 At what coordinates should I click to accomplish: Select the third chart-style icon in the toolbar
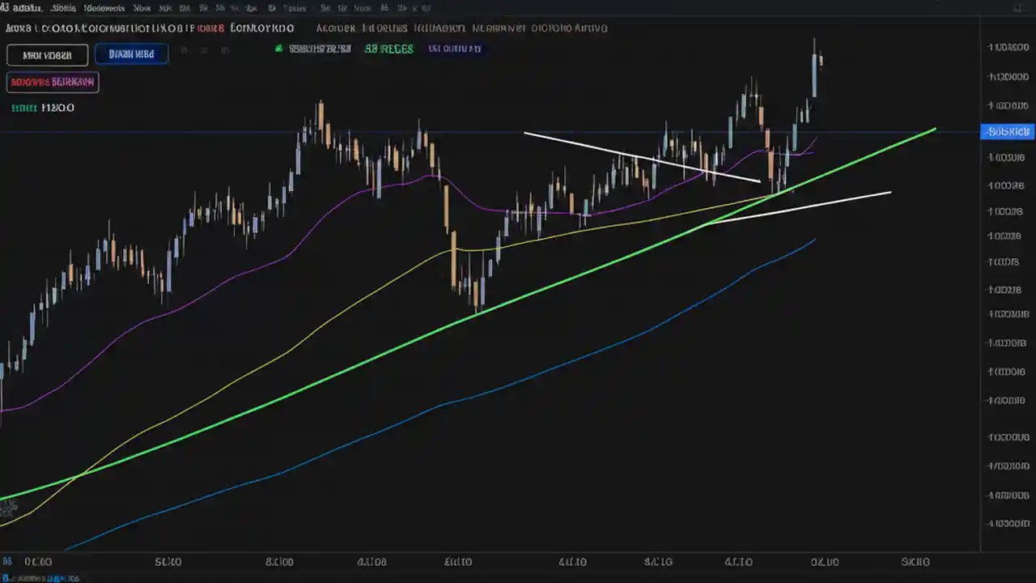(224, 49)
